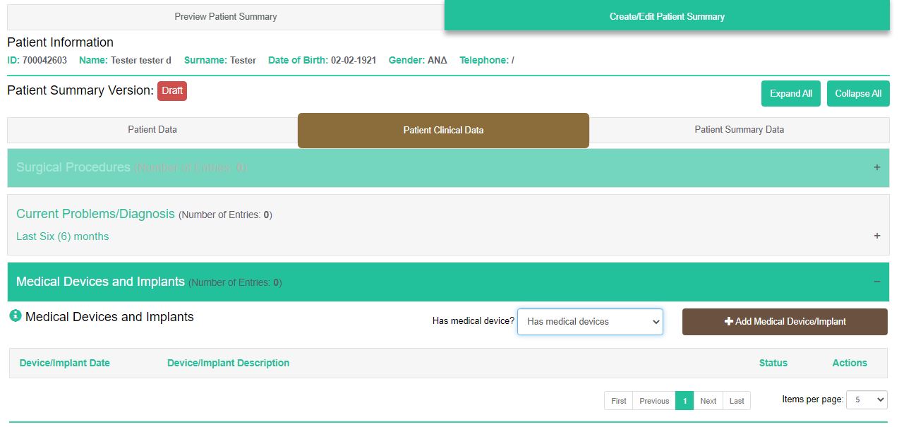Sort by Device/Implant Date column
The width and height of the screenshot is (899, 427).
click(65, 363)
